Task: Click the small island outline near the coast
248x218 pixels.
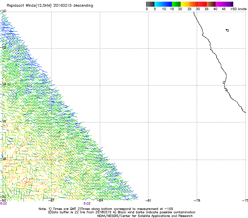Action: (x=227, y=30)
